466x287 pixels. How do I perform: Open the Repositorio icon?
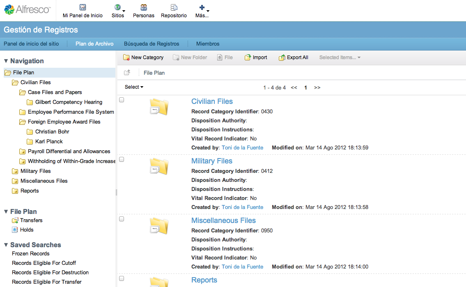point(174,7)
